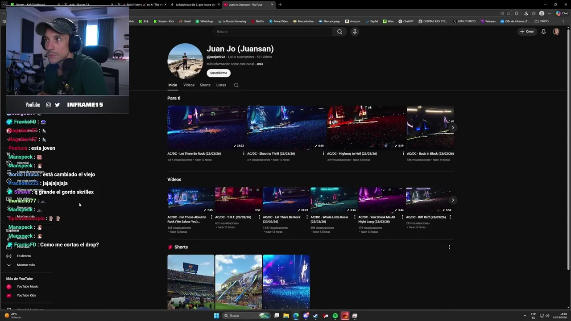Click the ESP language indicator

tap(534, 316)
